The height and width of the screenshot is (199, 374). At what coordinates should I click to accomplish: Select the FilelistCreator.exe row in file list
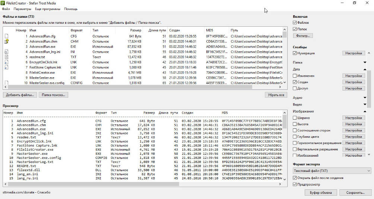pyautogui.click(x=143, y=72)
